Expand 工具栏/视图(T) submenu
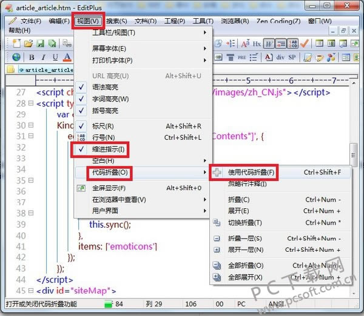 pyautogui.click(x=143, y=33)
